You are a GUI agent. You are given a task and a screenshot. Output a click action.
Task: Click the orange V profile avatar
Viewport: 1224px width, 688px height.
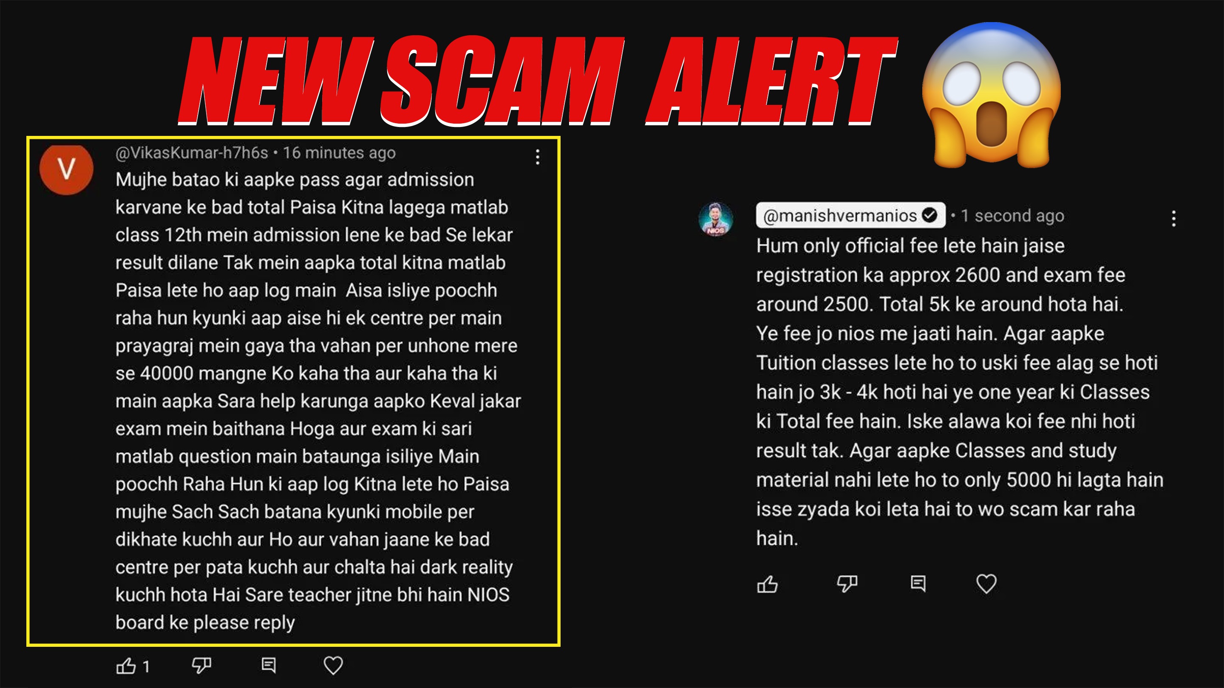pyautogui.click(x=67, y=169)
